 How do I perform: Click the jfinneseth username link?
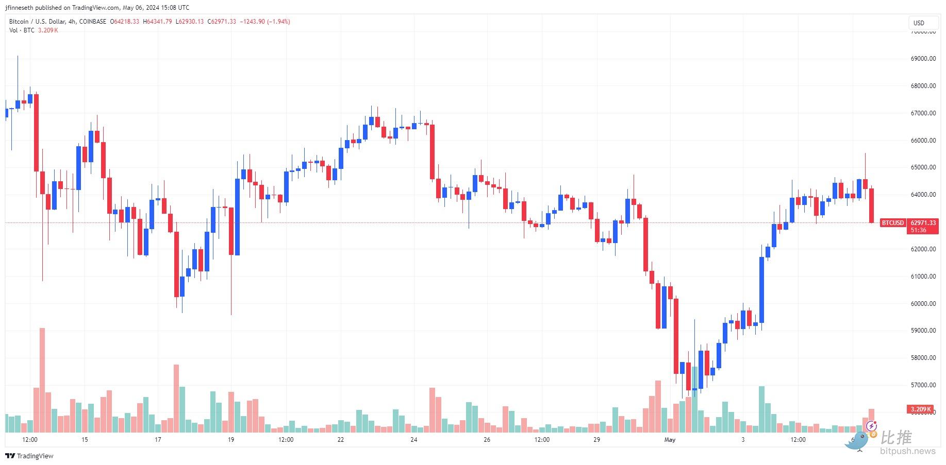[19, 7]
